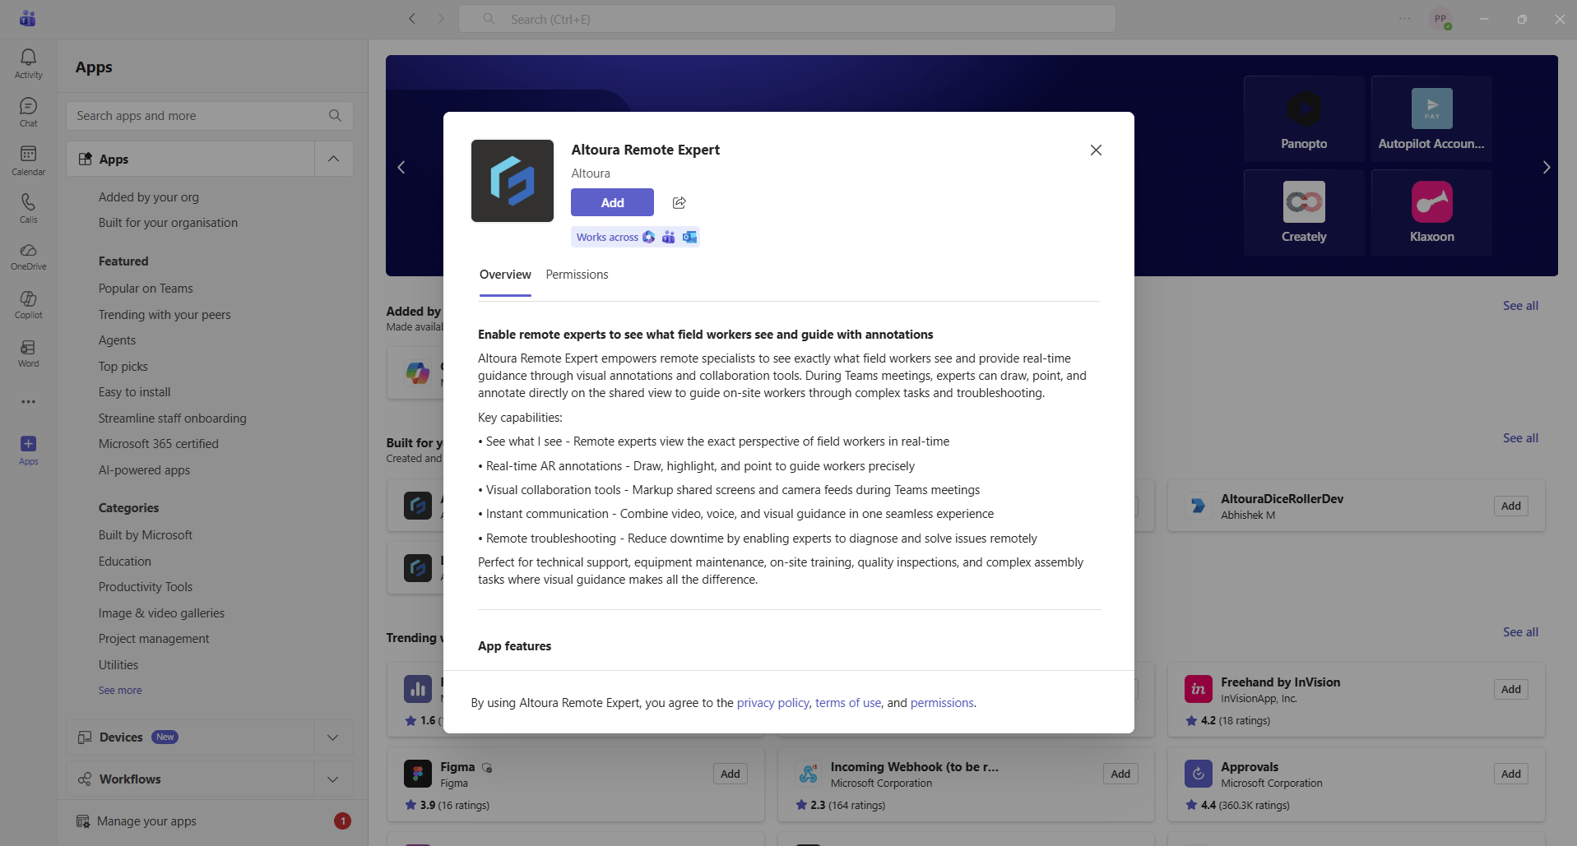
Task: Click the Microsoft Teams logo
Action: pyautogui.click(x=28, y=18)
